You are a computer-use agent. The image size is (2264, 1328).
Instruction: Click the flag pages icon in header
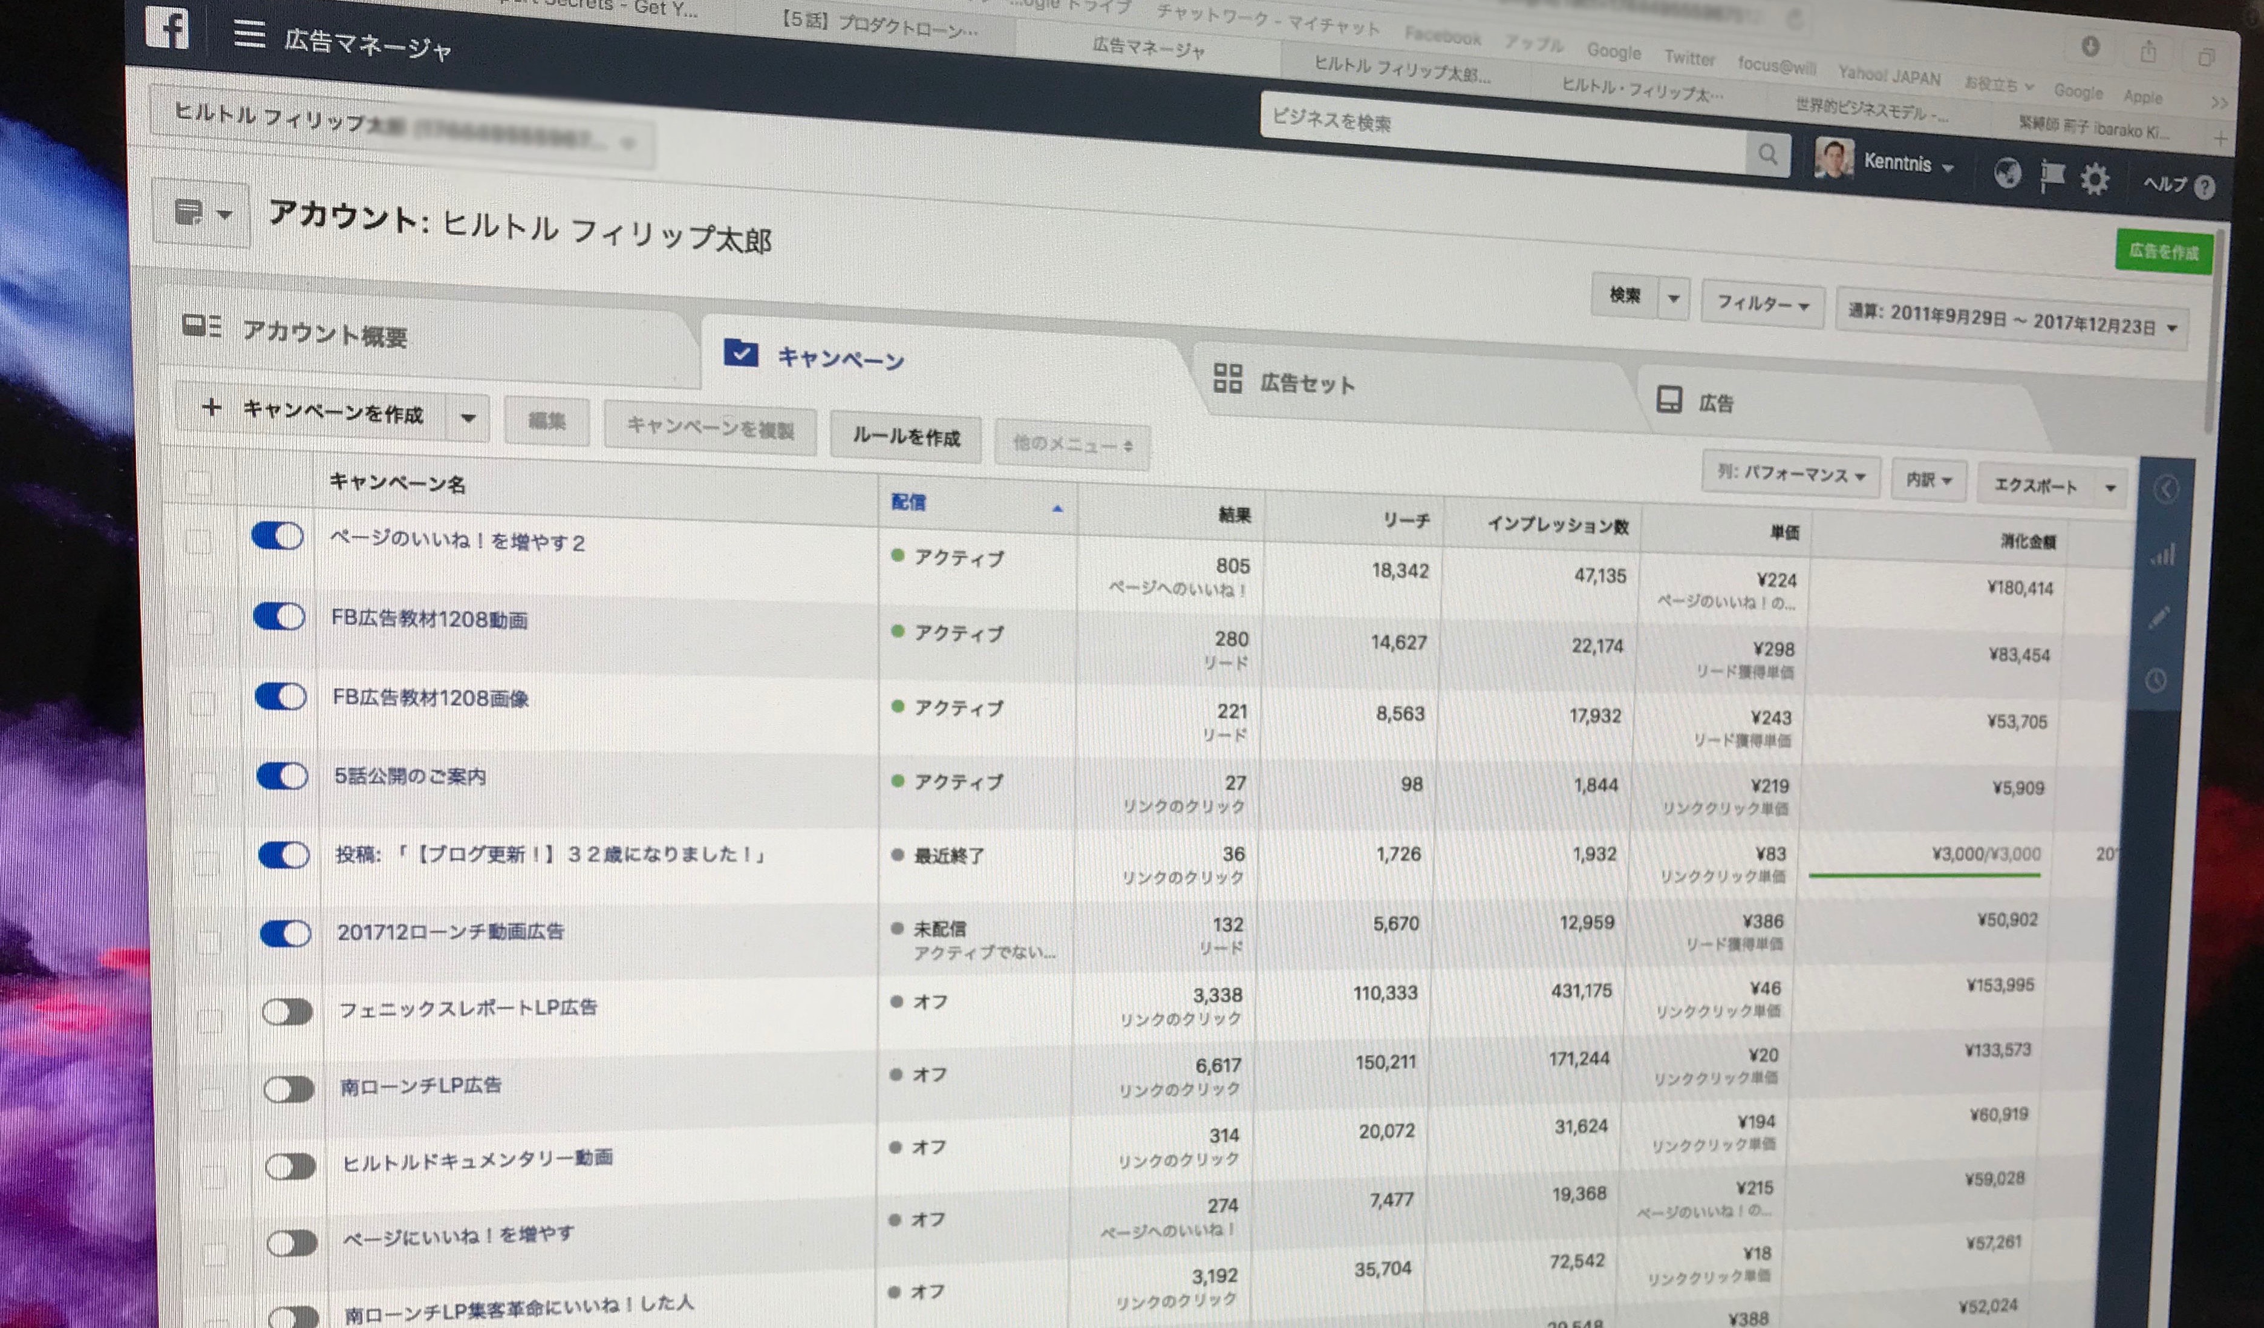2052,175
